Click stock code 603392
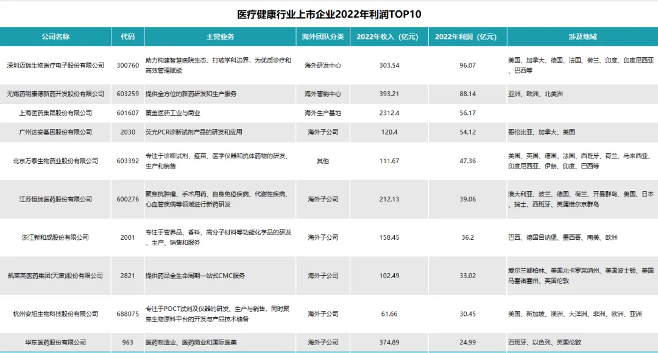The width and height of the screenshot is (658, 353). [127, 161]
